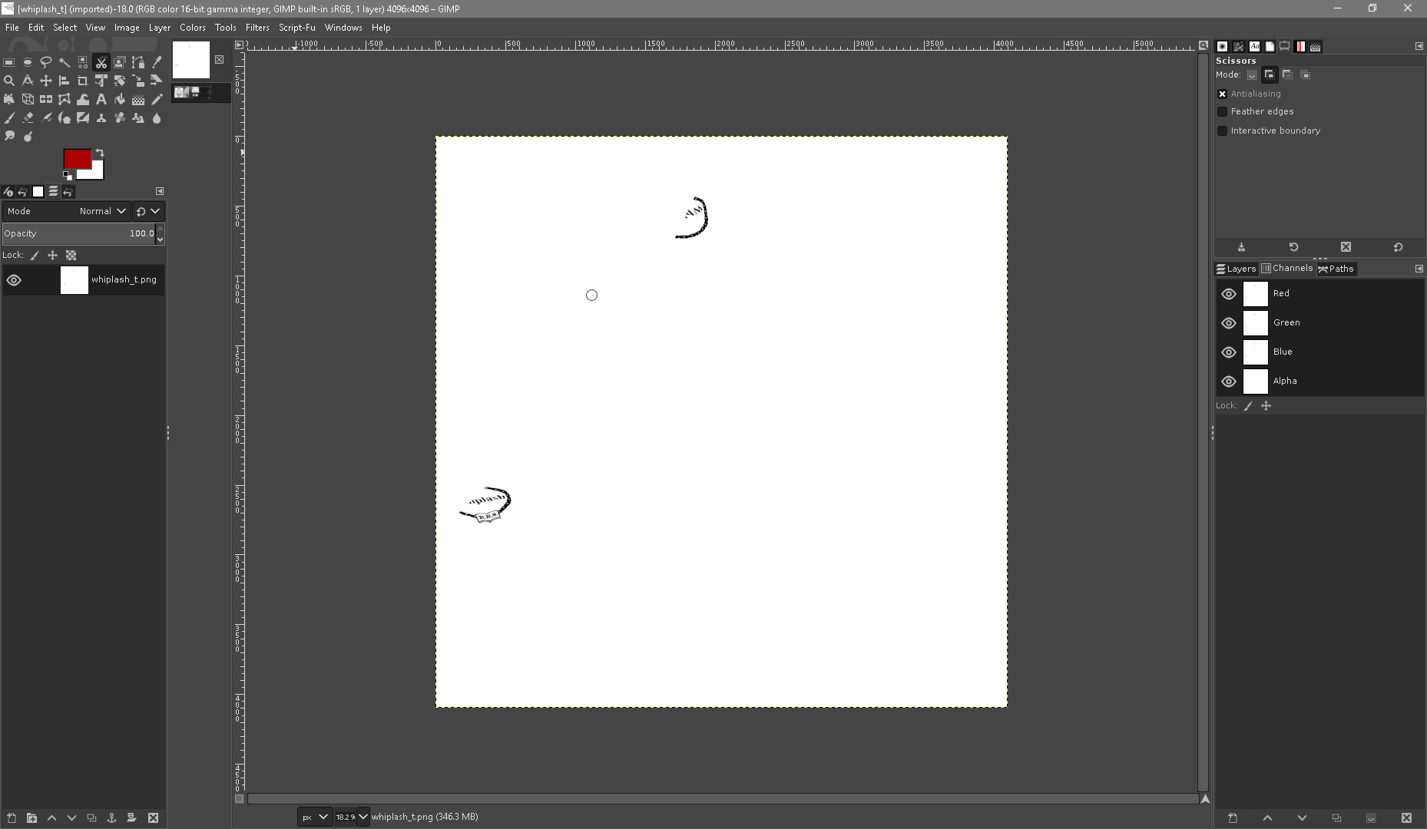
Task: Click the white background color swatch
Action: pyautogui.click(x=97, y=172)
